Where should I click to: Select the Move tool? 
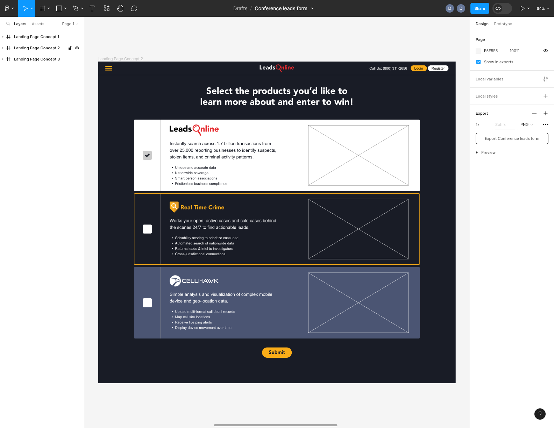[25, 8]
